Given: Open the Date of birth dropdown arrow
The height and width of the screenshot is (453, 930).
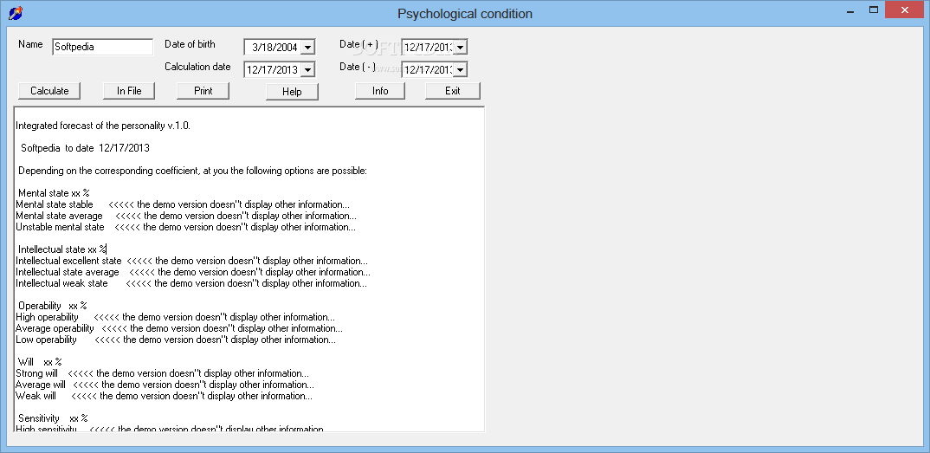Looking at the screenshot, I should [x=307, y=48].
